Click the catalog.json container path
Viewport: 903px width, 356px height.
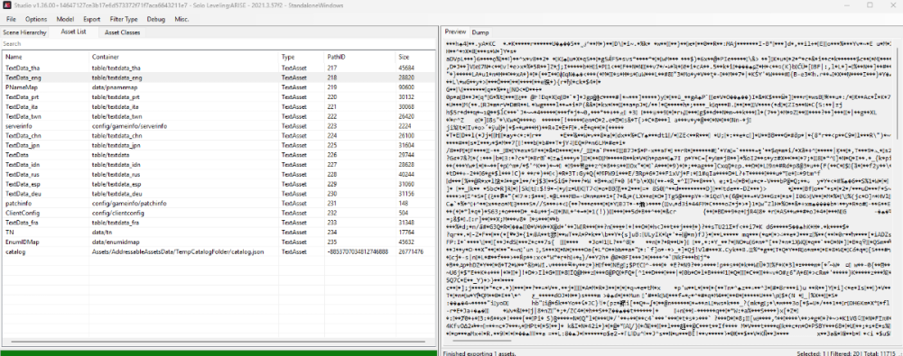pos(177,252)
